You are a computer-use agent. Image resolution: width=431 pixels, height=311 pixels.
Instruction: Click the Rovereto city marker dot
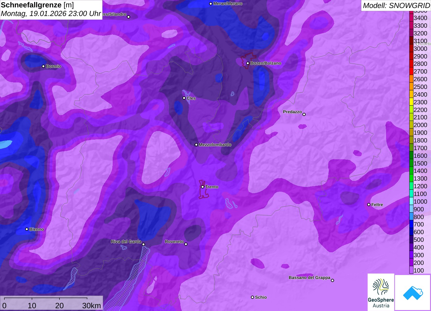186,244
